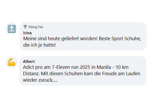Open Albert's profile name link
154x103 pixels.
tap(29, 61)
